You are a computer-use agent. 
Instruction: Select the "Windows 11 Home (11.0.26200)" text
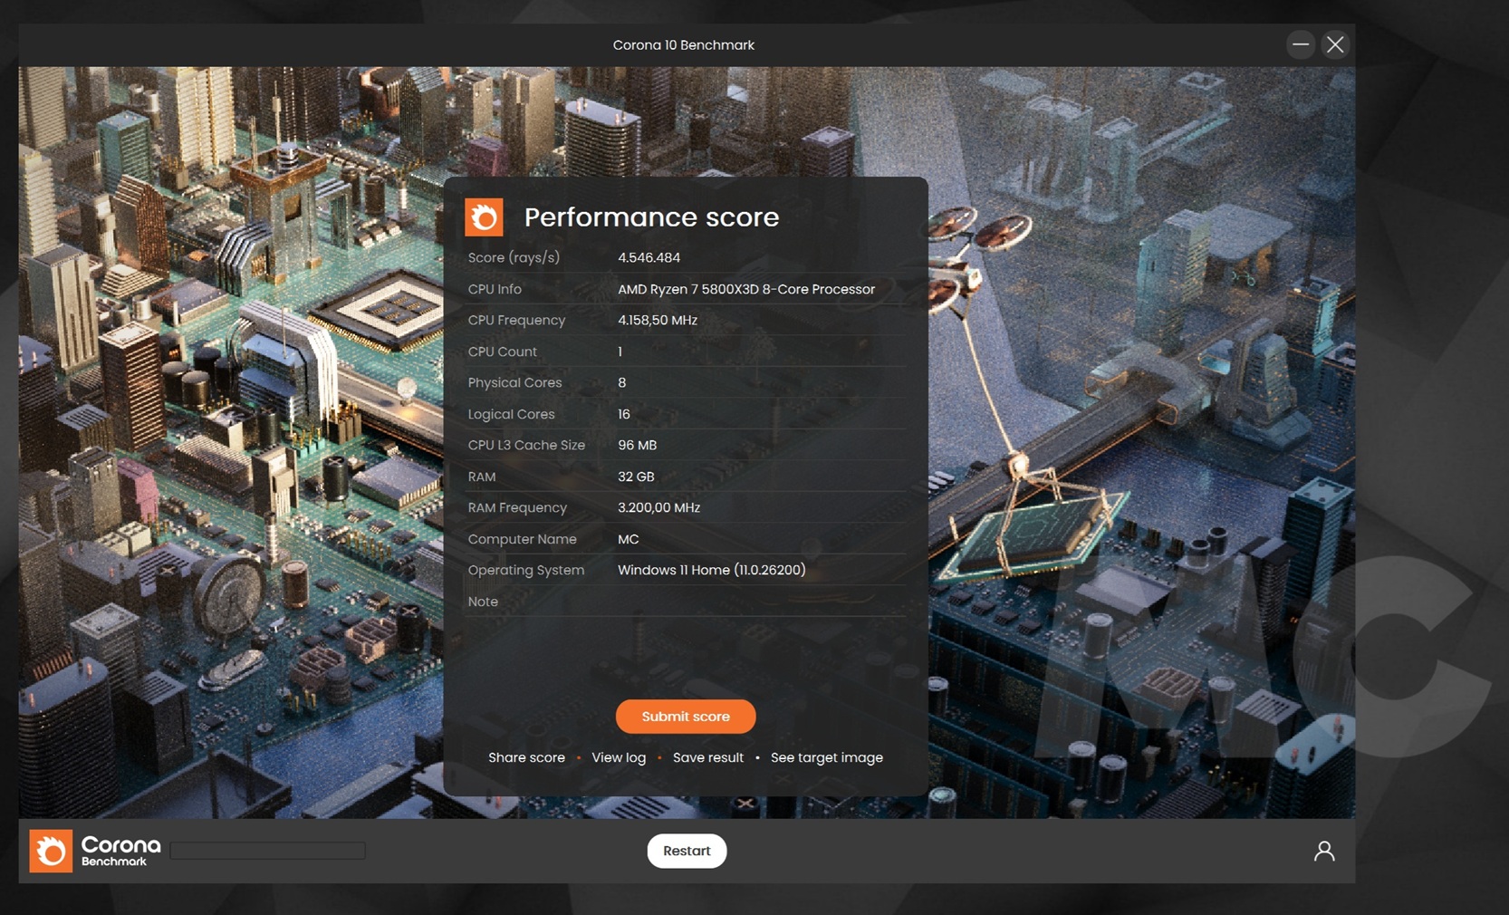coord(712,570)
